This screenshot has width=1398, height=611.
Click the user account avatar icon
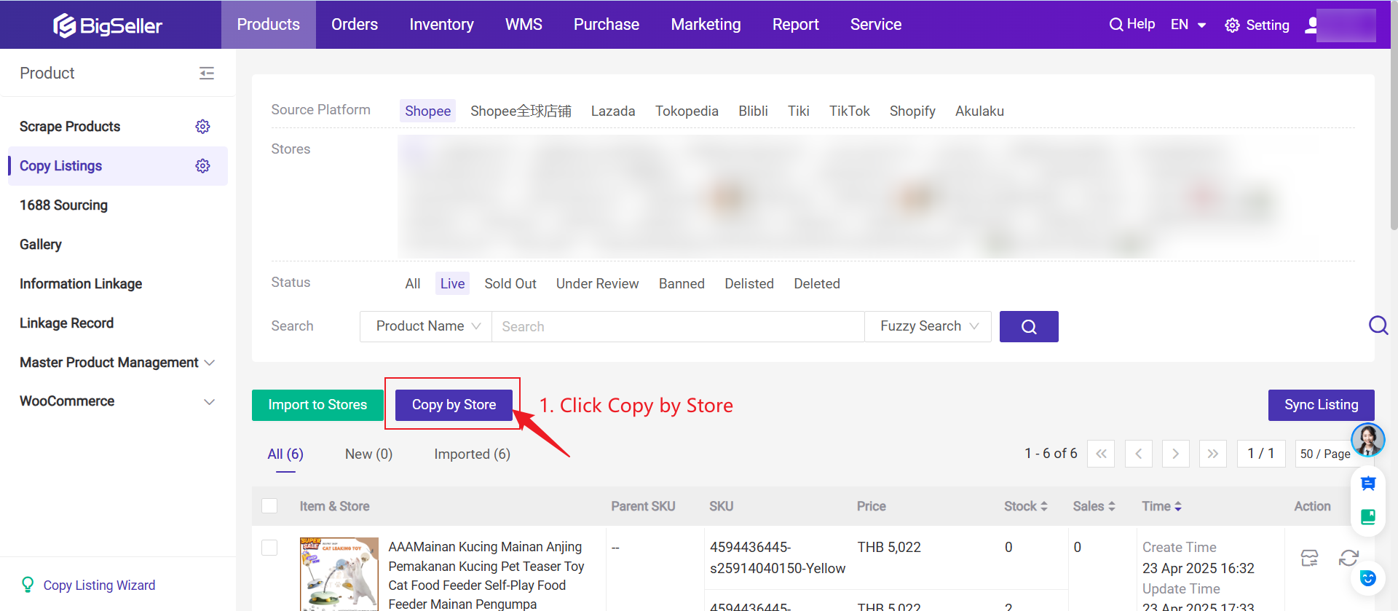(1311, 25)
